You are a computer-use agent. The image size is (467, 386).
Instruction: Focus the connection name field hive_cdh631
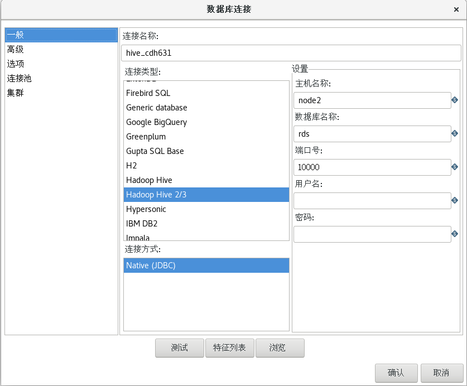click(x=291, y=53)
